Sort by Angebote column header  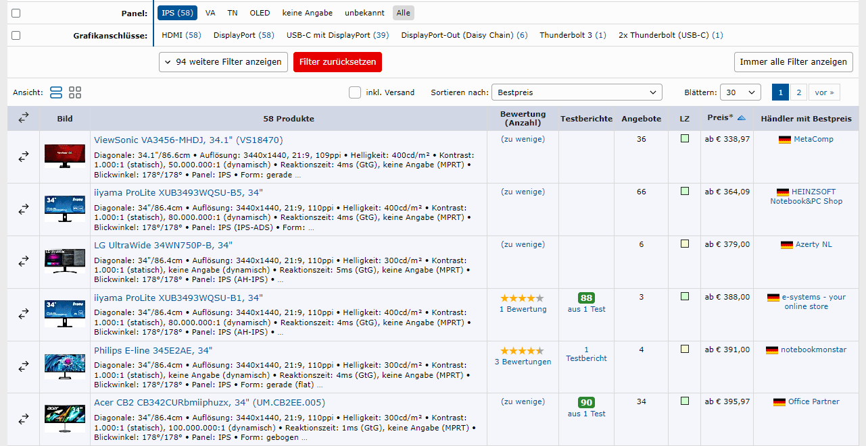[x=641, y=119]
